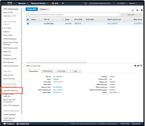This screenshot has height=126, width=145.
Task: Open the notifications bell
Action: coord(85,3)
